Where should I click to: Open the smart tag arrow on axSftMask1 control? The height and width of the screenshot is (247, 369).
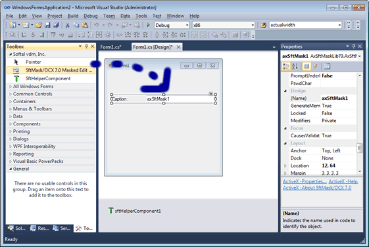point(211,94)
